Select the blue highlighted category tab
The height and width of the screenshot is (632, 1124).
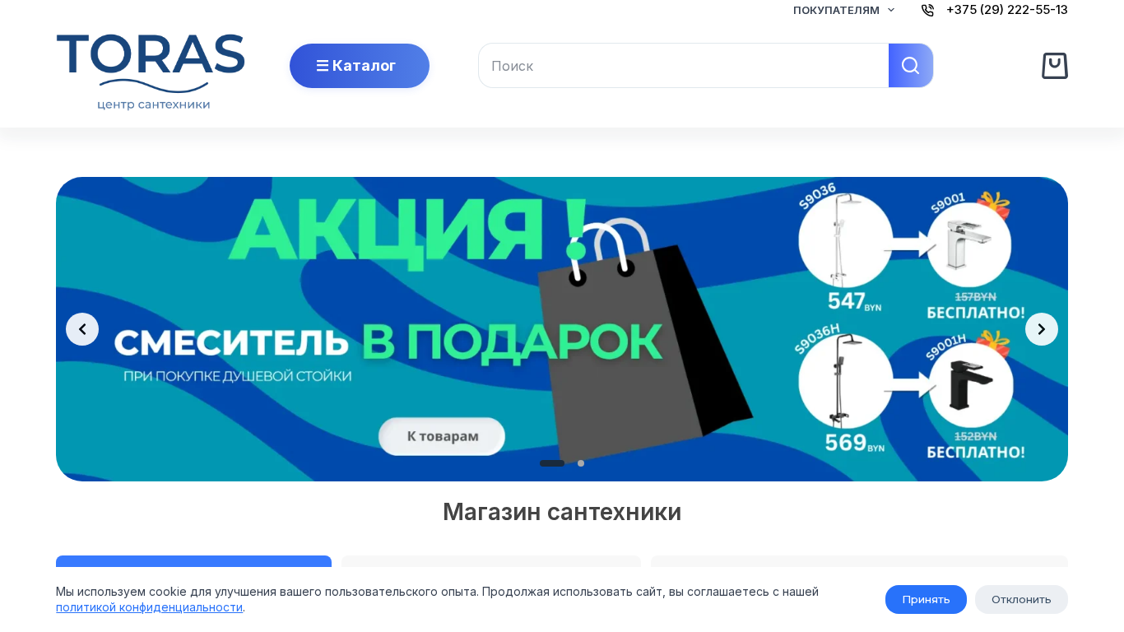[193, 561]
